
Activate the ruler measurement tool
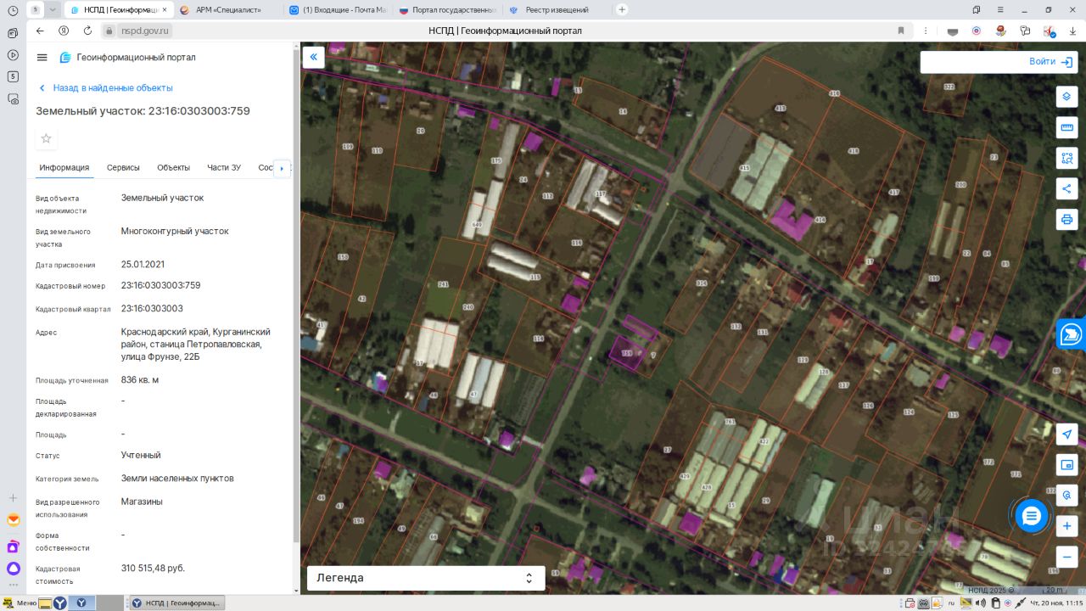point(1066,127)
